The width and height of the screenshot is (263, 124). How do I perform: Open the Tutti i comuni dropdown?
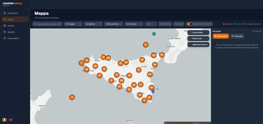pyautogui.click(x=134, y=24)
